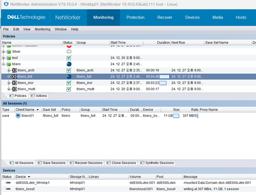
Task: Click the Message column header in Devices
Action: click(x=191, y=177)
